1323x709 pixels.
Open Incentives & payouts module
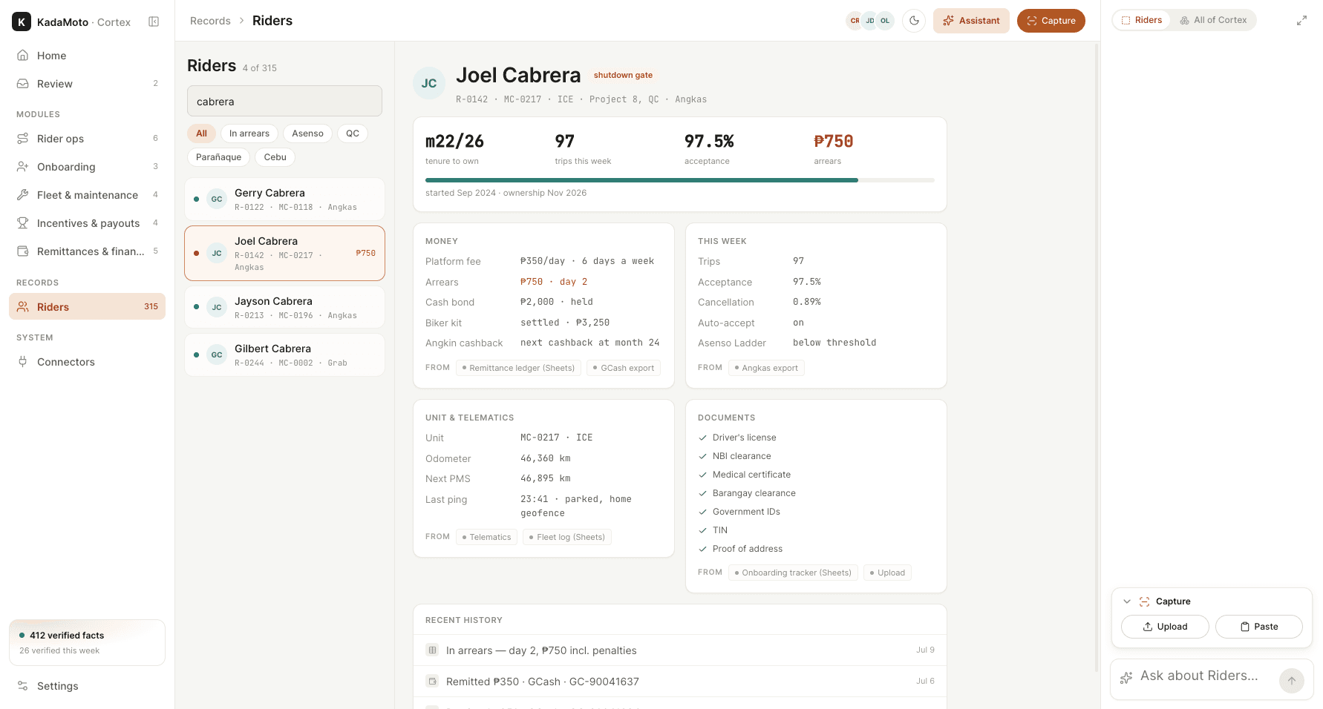87,223
